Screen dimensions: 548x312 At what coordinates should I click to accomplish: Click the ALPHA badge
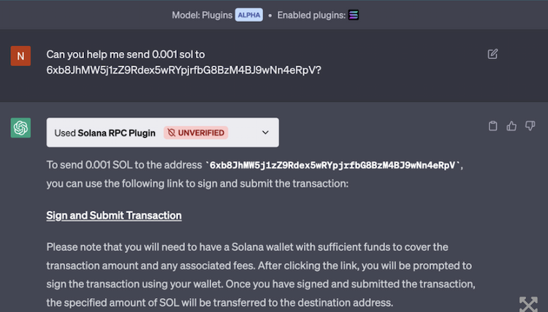248,15
